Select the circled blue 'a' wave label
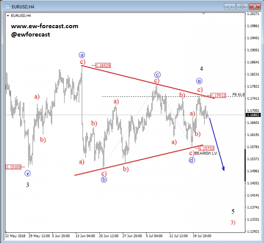264x243 pixels. [82, 55]
